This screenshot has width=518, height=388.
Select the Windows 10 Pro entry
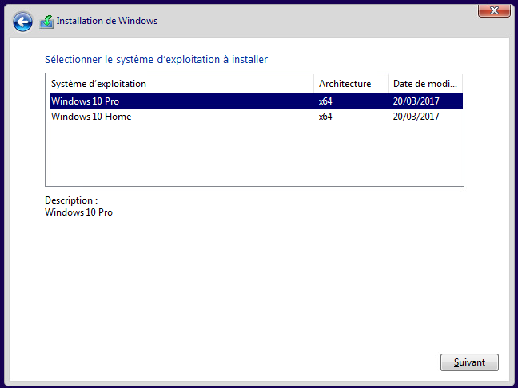[x=86, y=101]
